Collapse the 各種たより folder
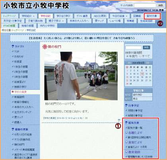This screenshot has height=160, width=167. click(x=126, y=133)
